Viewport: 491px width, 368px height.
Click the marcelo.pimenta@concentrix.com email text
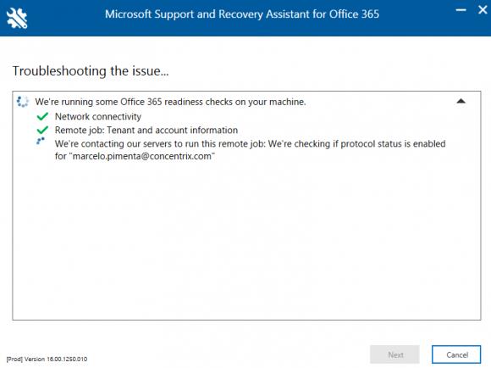tap(142, 156)
